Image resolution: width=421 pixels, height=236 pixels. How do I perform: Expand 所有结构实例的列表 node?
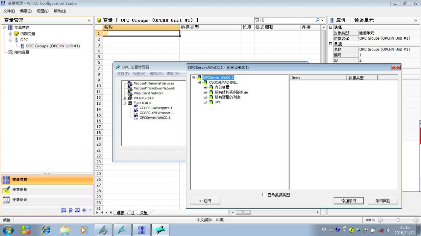click(205, 92)
